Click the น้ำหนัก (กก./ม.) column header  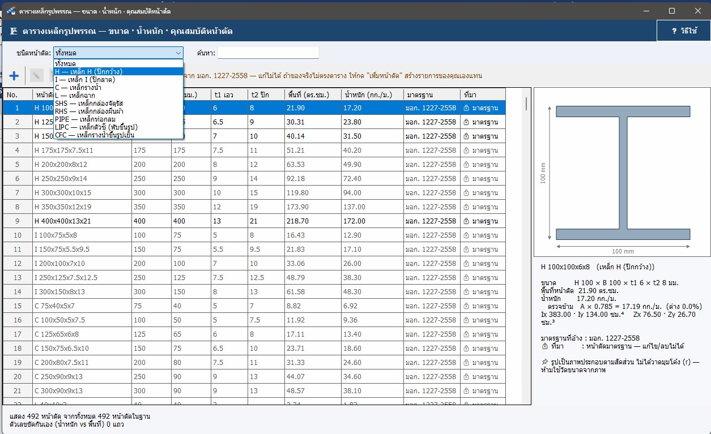[372, 94]
